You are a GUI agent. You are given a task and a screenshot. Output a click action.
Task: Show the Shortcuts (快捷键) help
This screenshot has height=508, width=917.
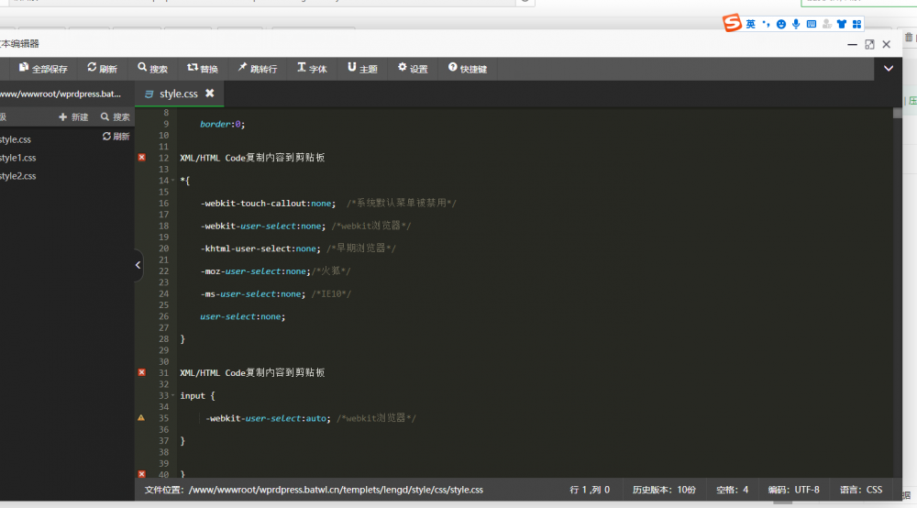(x=468, y=69)
